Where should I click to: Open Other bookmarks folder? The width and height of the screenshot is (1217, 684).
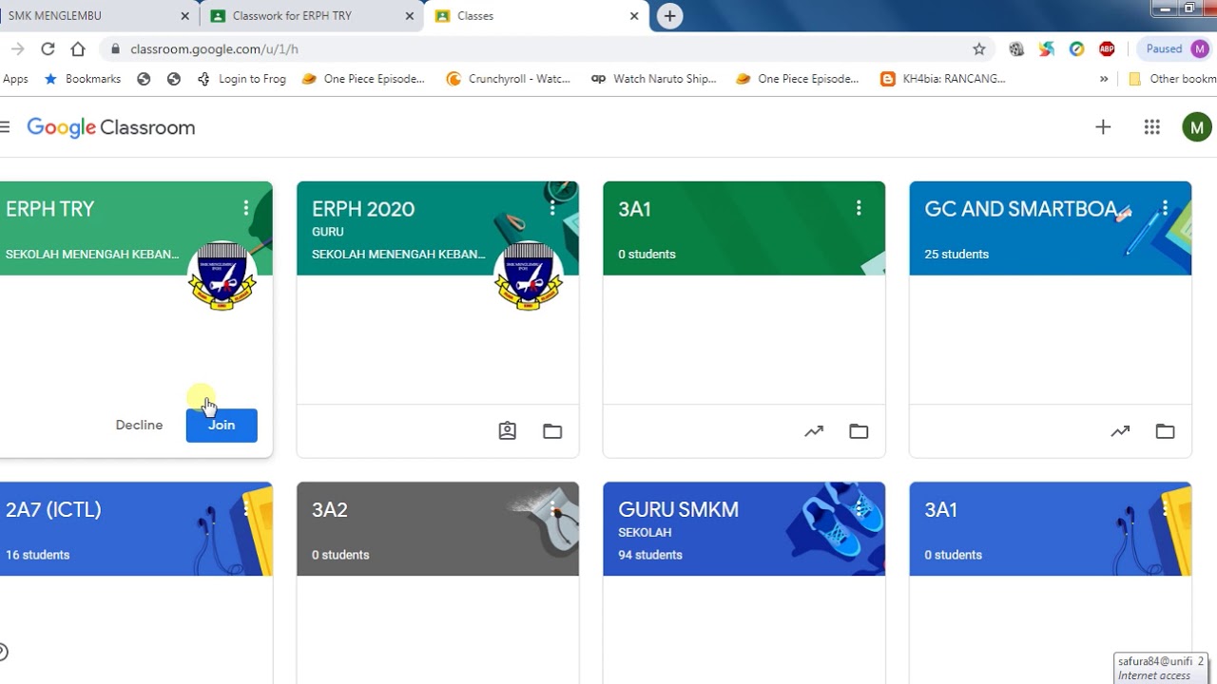pyautogui.click(x=1172, y=79)
